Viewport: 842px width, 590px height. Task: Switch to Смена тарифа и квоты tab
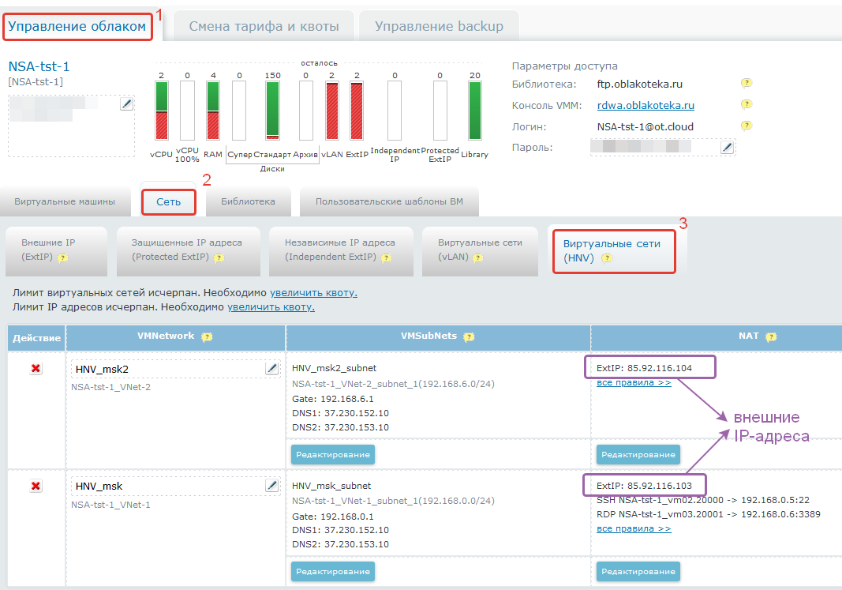click(x=264, y=26)
